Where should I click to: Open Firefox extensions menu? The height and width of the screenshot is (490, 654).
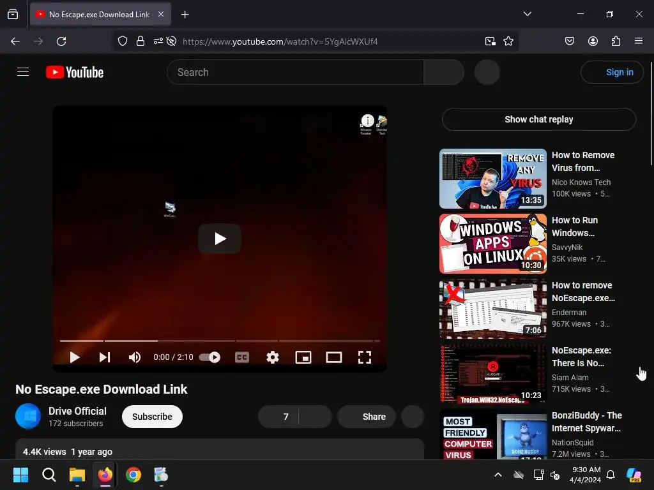point(616,41)
